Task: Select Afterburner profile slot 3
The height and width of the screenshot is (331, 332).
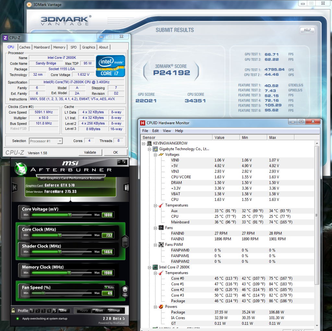Action: 43,311
